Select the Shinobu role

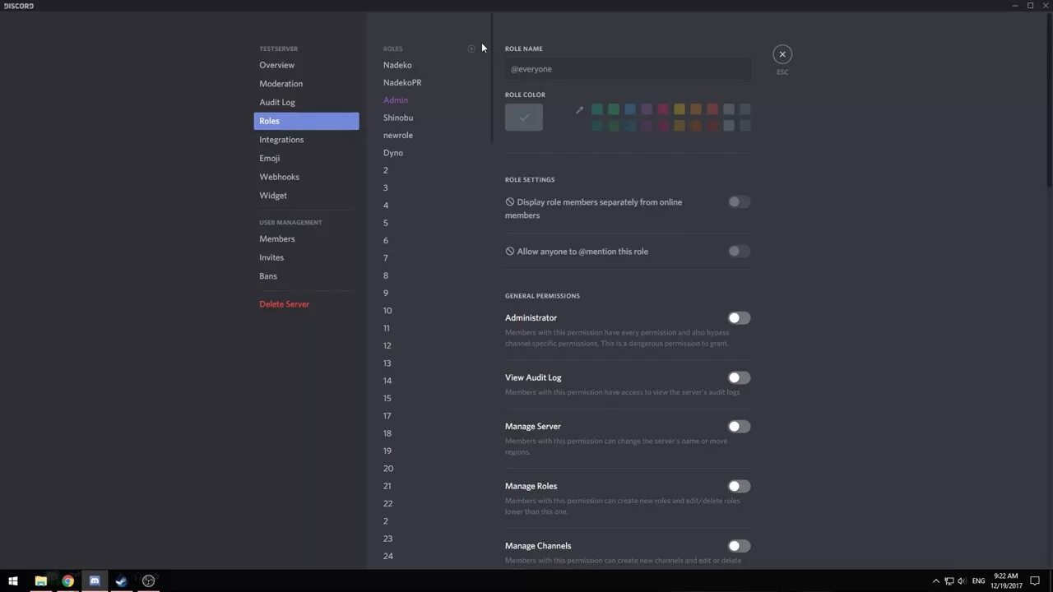pyautogui.click(x=398, y=118)
